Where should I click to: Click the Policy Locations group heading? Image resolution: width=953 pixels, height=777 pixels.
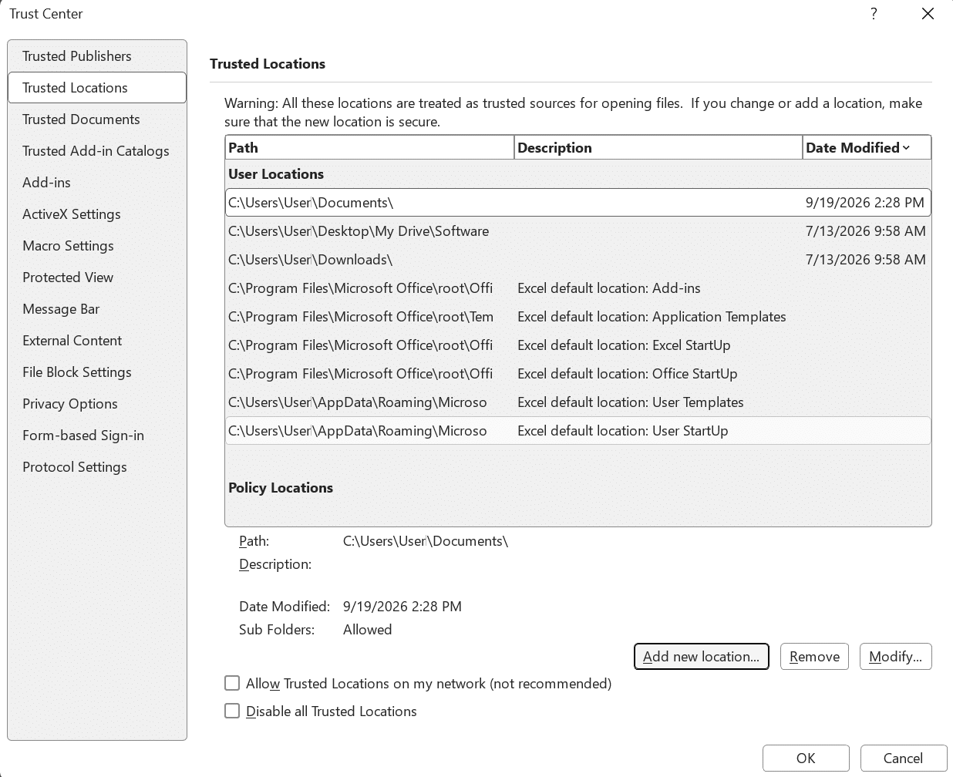click(x=281, y=488)
